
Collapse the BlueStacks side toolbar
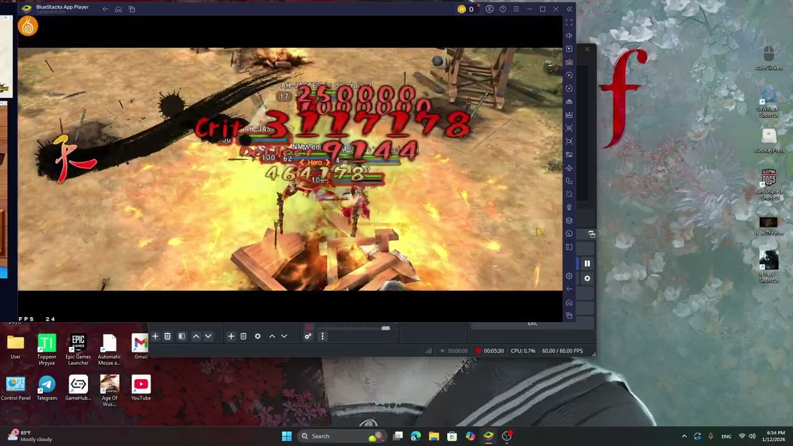(569, 9)
